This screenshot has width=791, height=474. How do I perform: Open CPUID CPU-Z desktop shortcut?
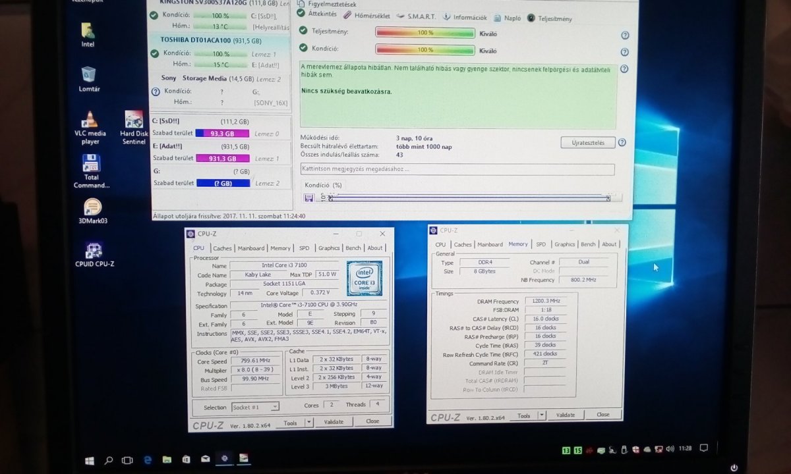pos(94,255)
